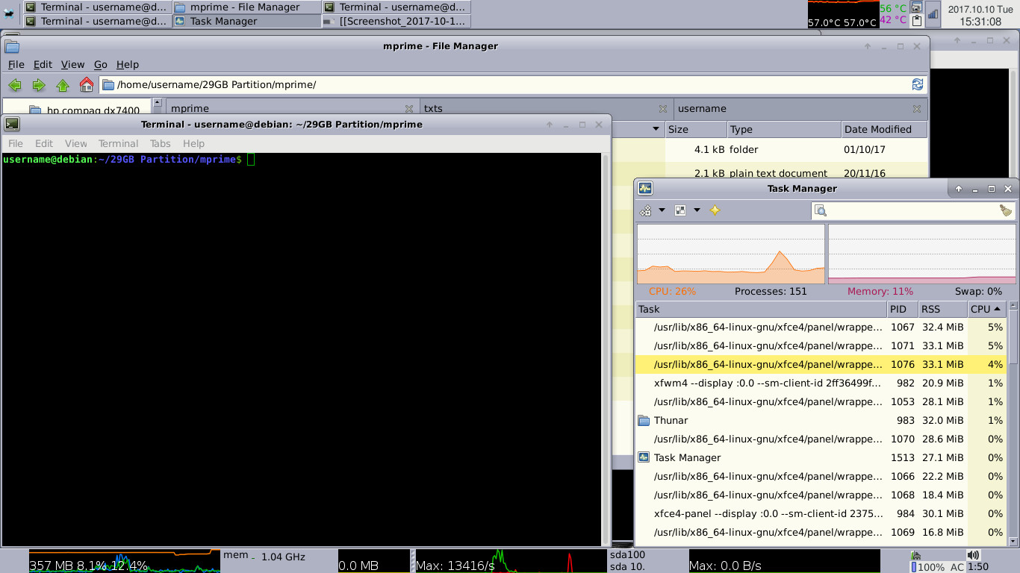The height and width of the screenshot is (573, 1020).
Task: Click the yellow star icon in Task Manager
Action: tap(715, 210)
